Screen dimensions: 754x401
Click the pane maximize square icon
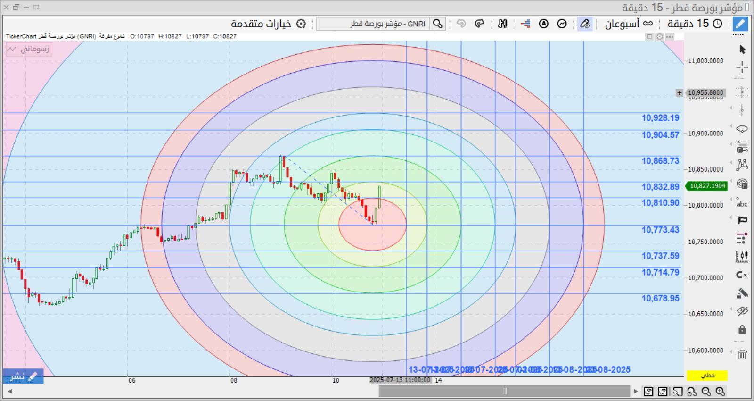pyautogui.click(x=649, y=36)
